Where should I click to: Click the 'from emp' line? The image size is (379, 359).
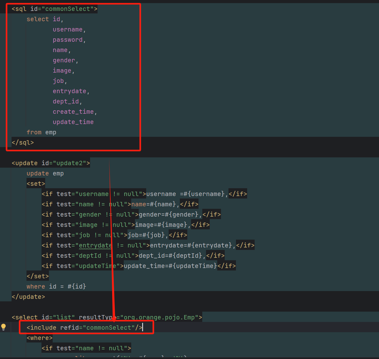pos(41,132)
